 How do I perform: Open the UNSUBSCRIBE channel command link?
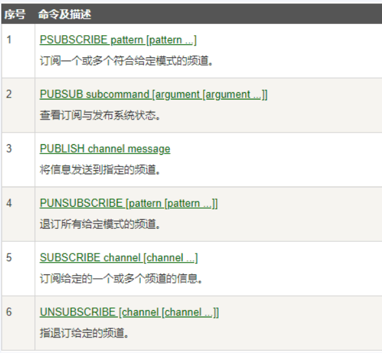129,312
